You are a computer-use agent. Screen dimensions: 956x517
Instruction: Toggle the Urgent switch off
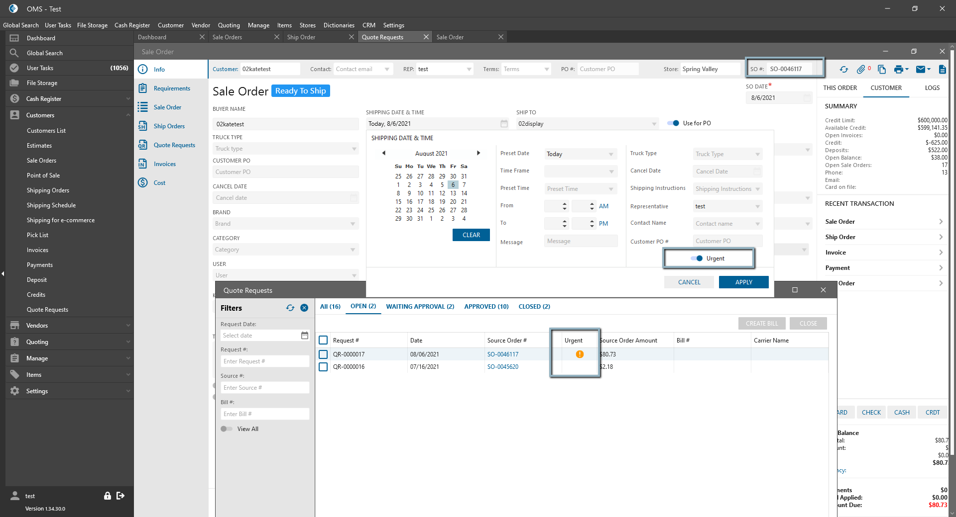click(x=697, y=258)
